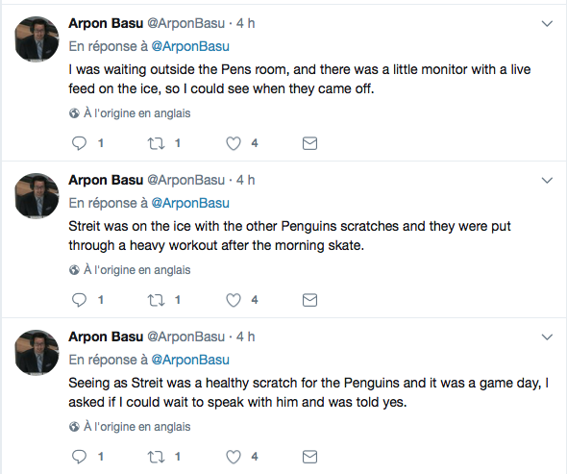
Task: Reply to the Pens room monitor tweet
Action: pos(79,143)
